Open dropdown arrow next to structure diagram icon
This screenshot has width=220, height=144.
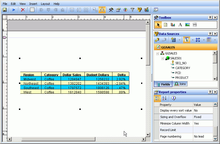[x=204, y=40]
